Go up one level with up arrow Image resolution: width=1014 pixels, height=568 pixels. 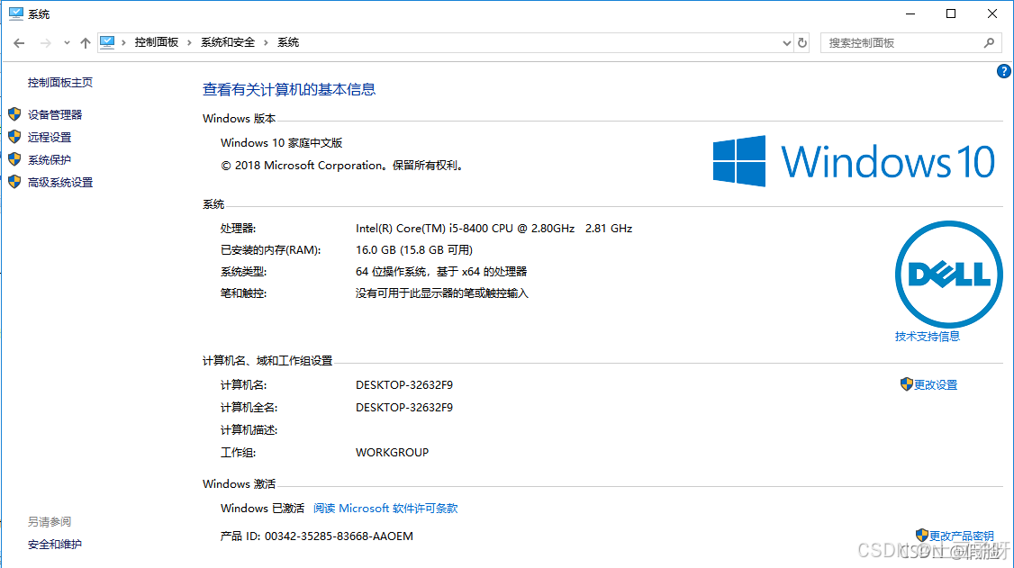[x=86, y=42]
